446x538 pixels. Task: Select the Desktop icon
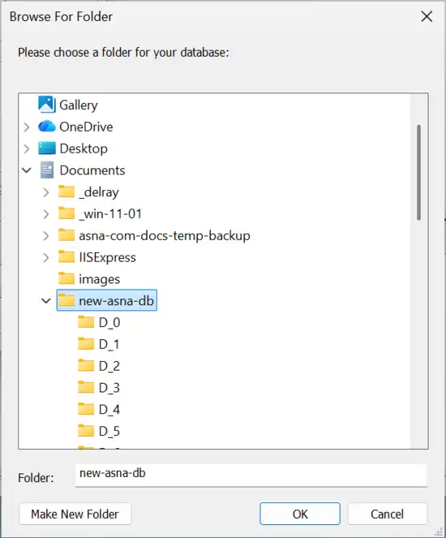[46, 148]
